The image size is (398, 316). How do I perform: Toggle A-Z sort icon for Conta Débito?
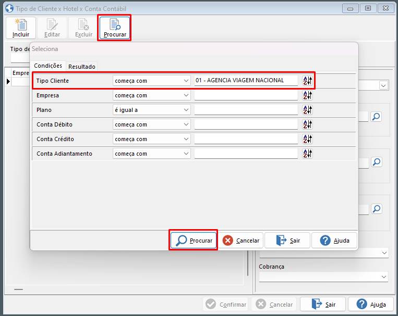point(307,124)
